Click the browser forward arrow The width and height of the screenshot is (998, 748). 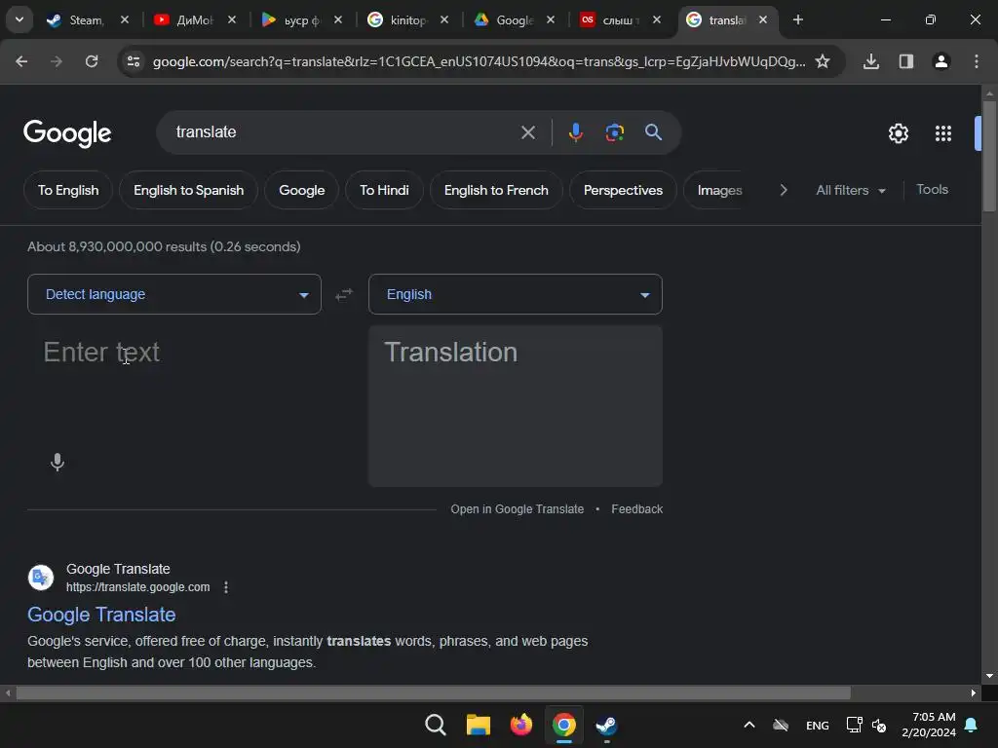click(57, 61)
